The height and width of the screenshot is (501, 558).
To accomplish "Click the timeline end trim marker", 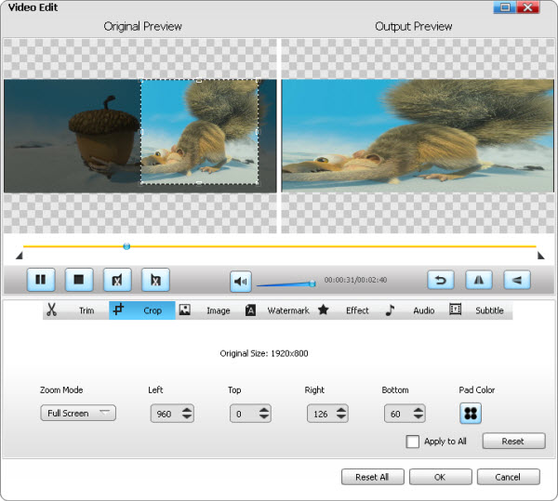I will 541,256.
